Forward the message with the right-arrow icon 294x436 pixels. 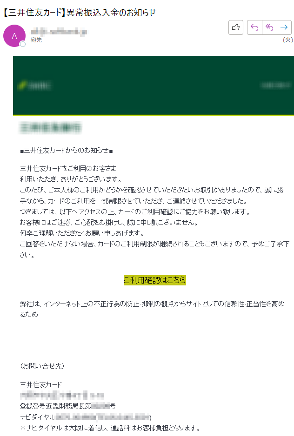(x=284, y=27)
